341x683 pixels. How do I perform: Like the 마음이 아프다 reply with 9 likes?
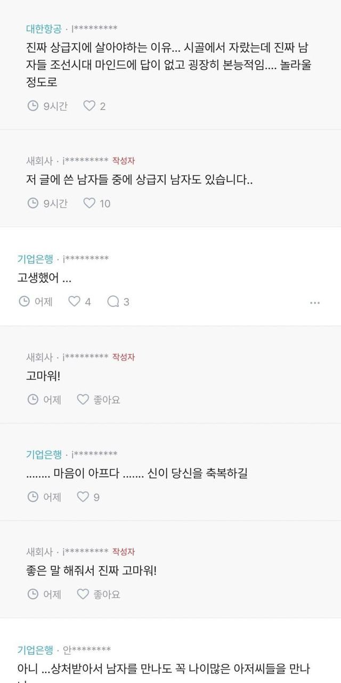click(83, 497)
